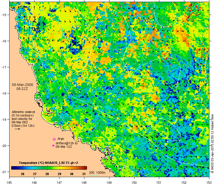
Task: Click the 'Argo' legend label
Action: point(61,139)
